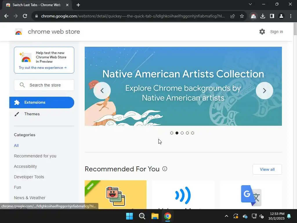
Task: Click the display network tray icon
Action: coord(254,216)
